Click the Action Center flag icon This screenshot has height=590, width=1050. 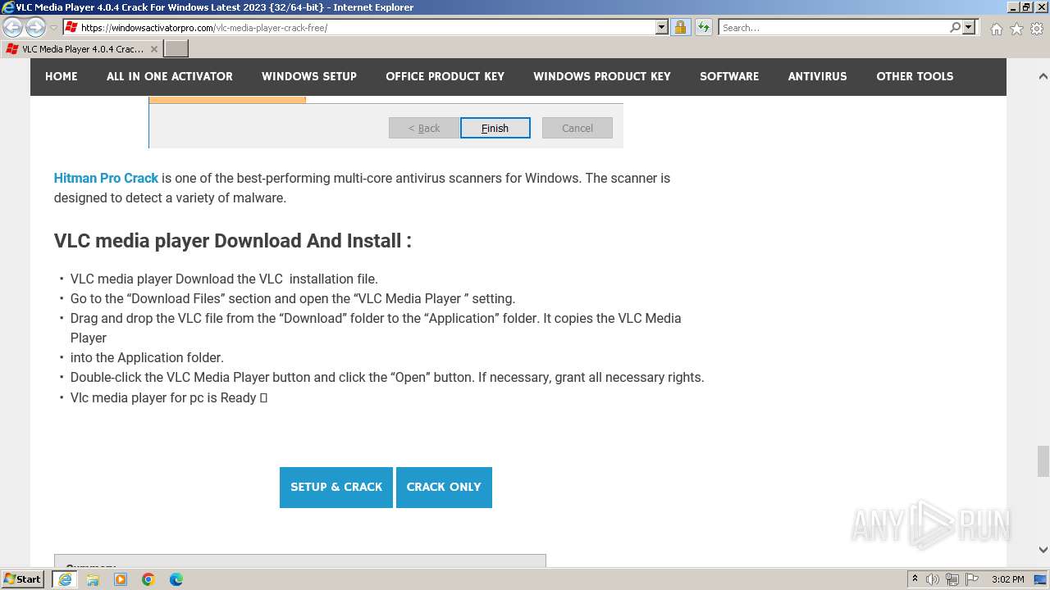[x=972, y=579]
